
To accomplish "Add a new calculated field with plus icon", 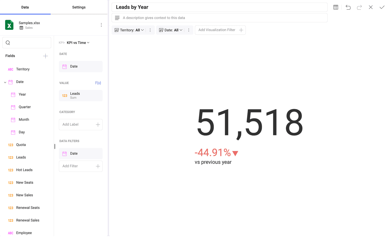I will coord(46,56).
